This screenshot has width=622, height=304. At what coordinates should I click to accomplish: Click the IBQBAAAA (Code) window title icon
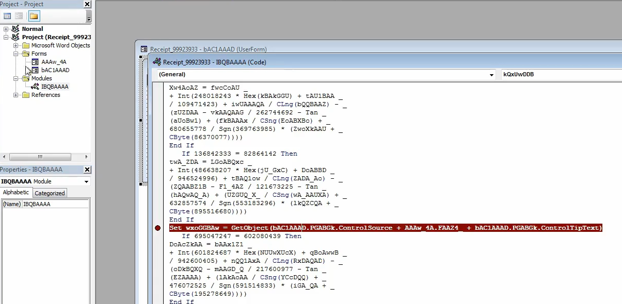pos(157,62)
